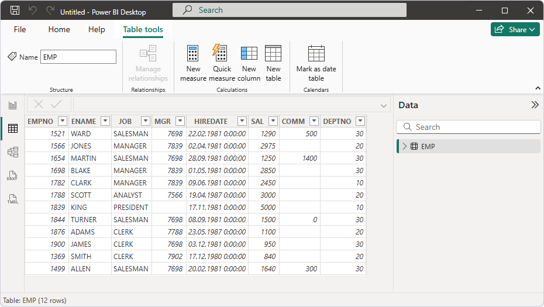
Task: Open the File menu
Action: pos(20,29)
